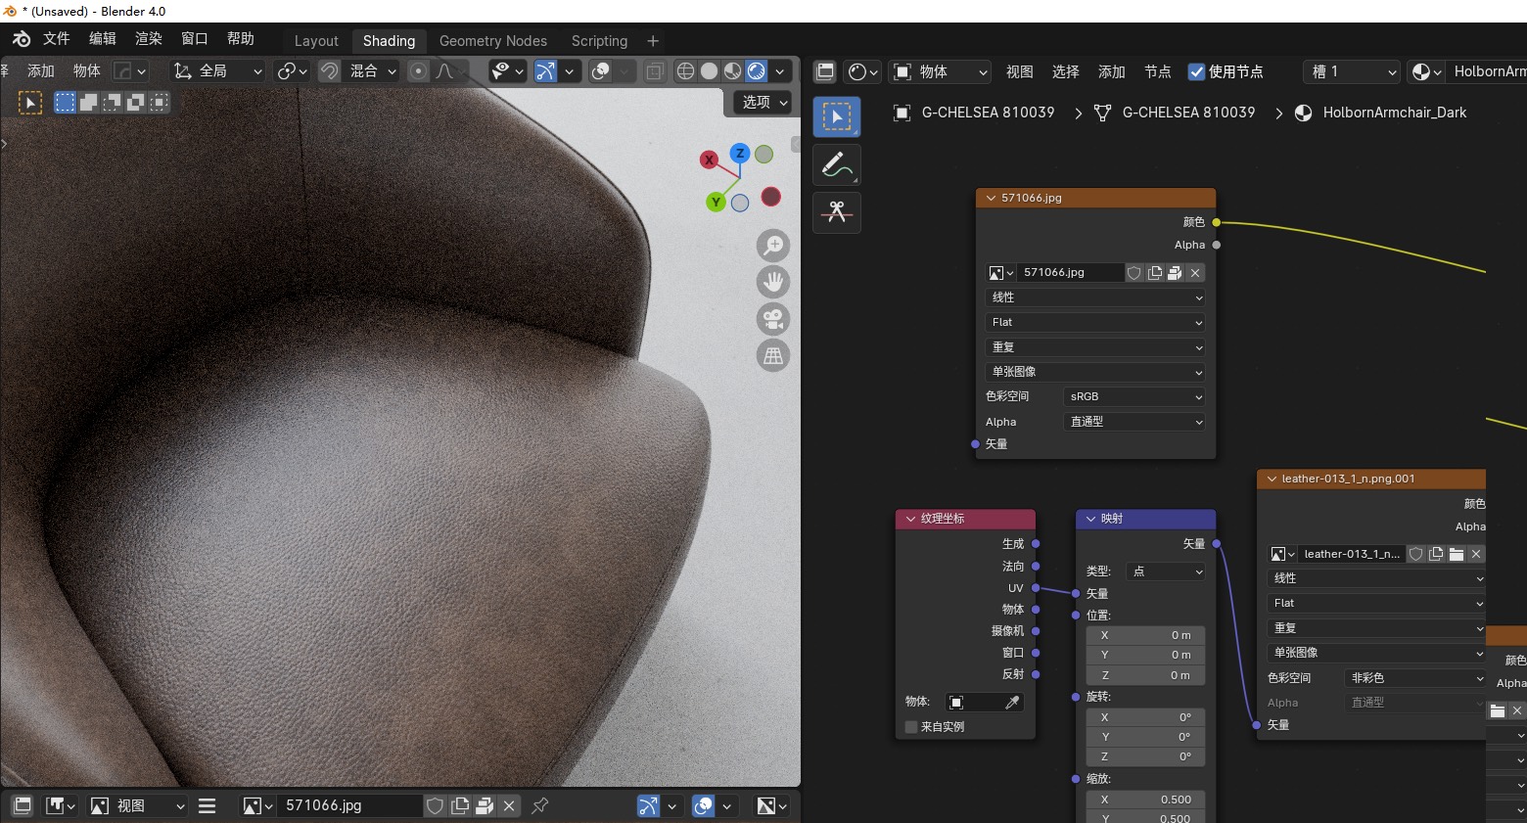The height and width of the screenshot is (823, 1527).
Task: Select the Annotate tool in node editor
Action: pyautogui.click(x=836, y=165)
